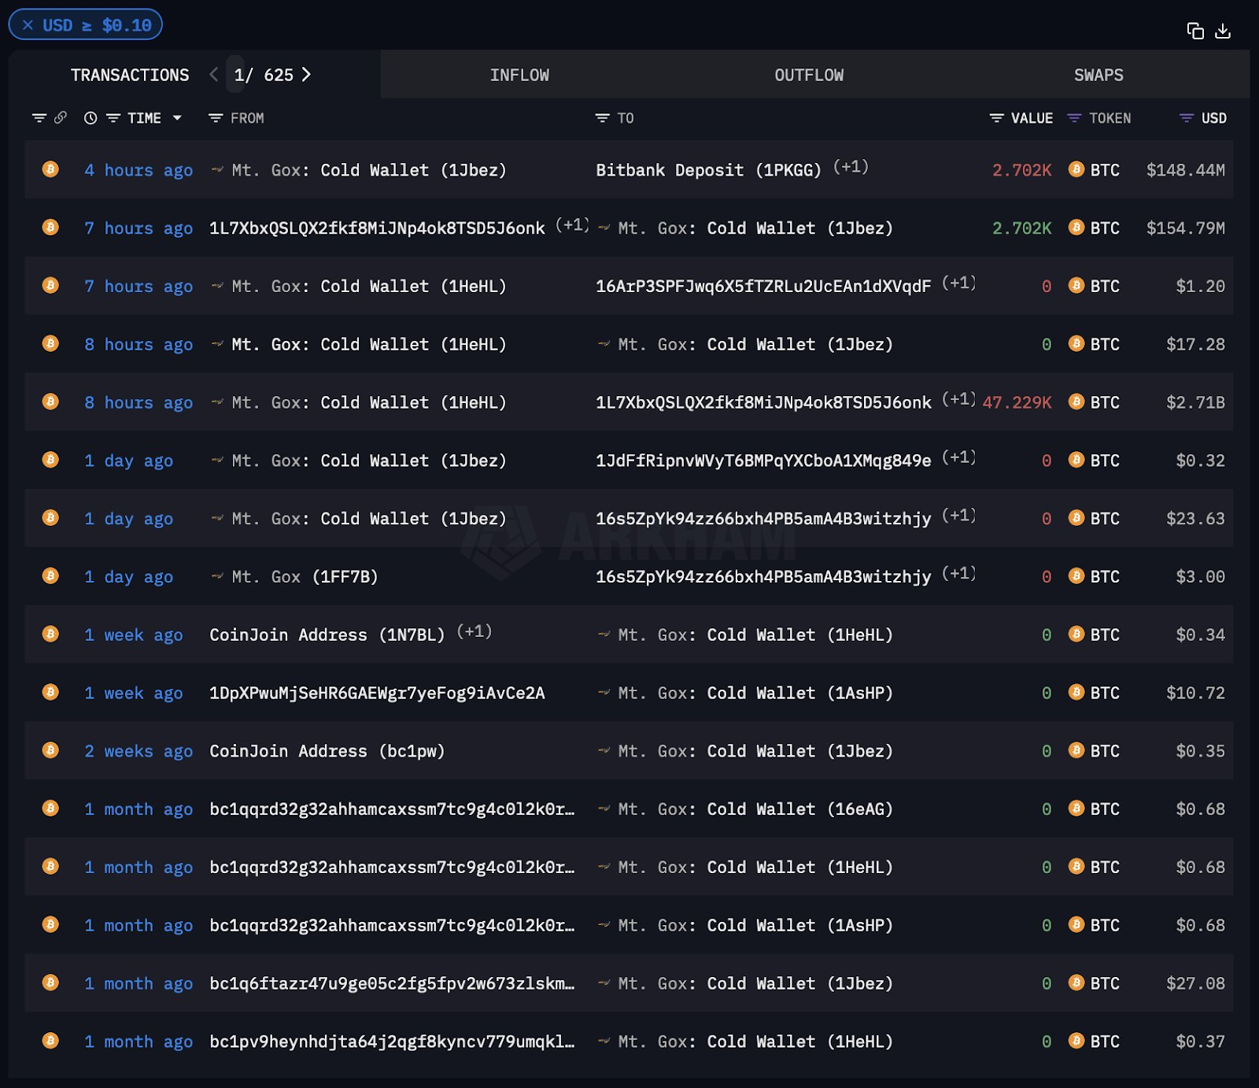
Task: Open address 1L7XbxQSLQX2fkf8MiJNp4ok8TSD5J6onk in FROM column
Action: pos(377,228)
